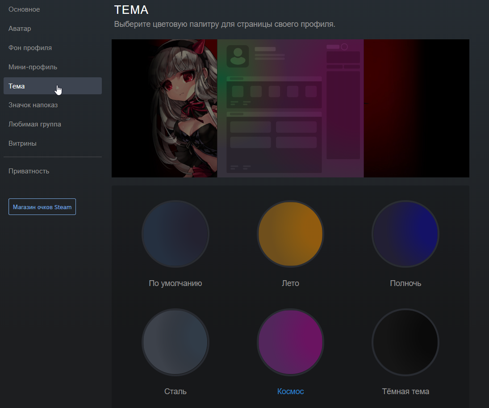Pick the black Тёмная тема circle
Viewport: 489px width, 408px height.
coord(405,342)
